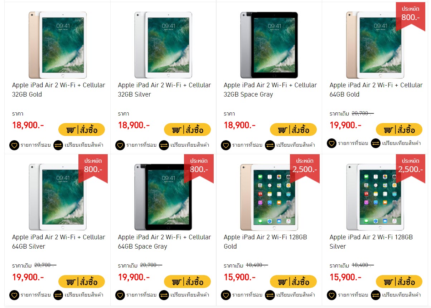Click the compare icon for iPad 32GB Gold
431x308 pixels.
click(58, 145)
